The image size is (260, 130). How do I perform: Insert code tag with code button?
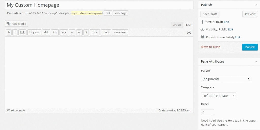[x=95, y=32]
